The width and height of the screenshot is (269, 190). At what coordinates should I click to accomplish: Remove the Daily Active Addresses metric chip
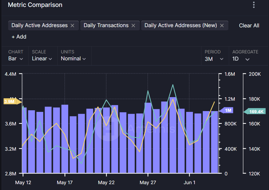point(72,26)
